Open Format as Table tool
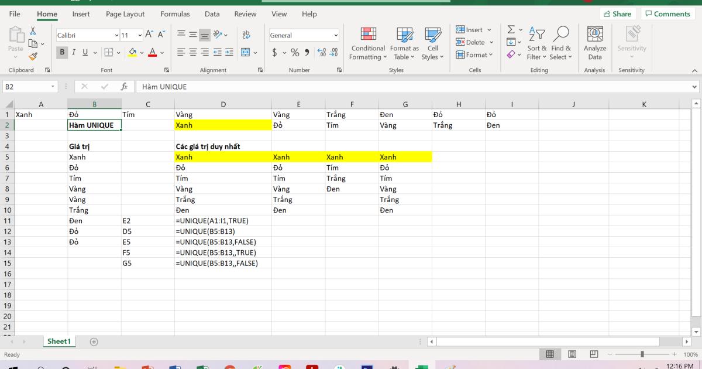This screenshot has width=702, height=369. pos(404,42)
